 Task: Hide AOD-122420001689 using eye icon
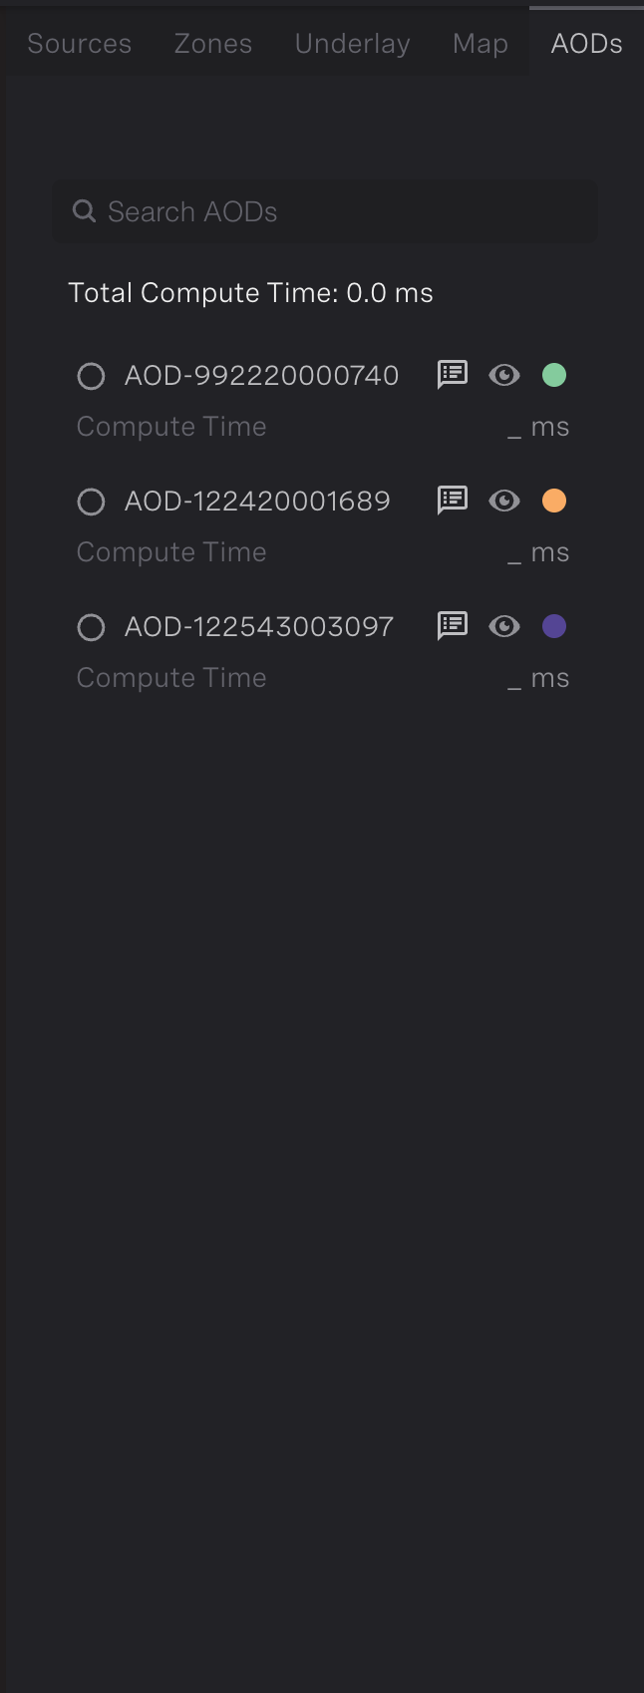pyautogui.click(x=504, y=501)
